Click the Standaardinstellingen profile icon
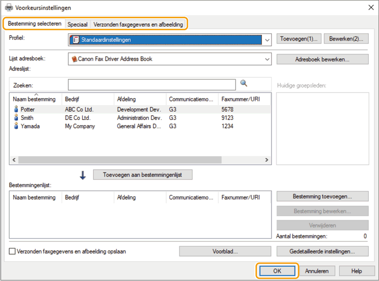 click(76, 39)
